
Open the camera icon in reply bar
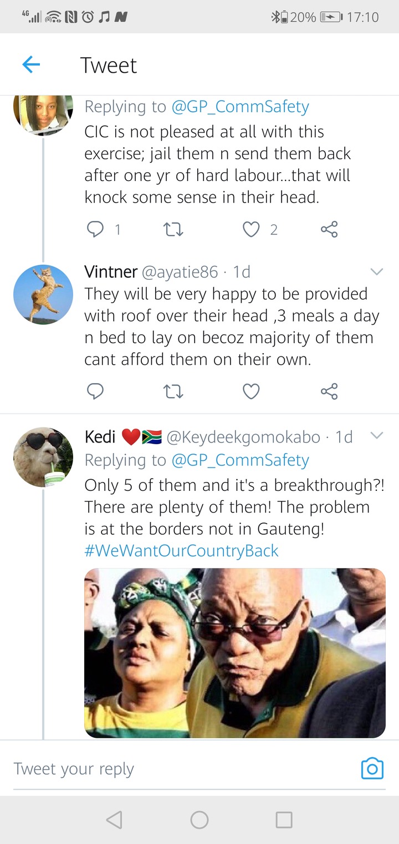[372, 768]
